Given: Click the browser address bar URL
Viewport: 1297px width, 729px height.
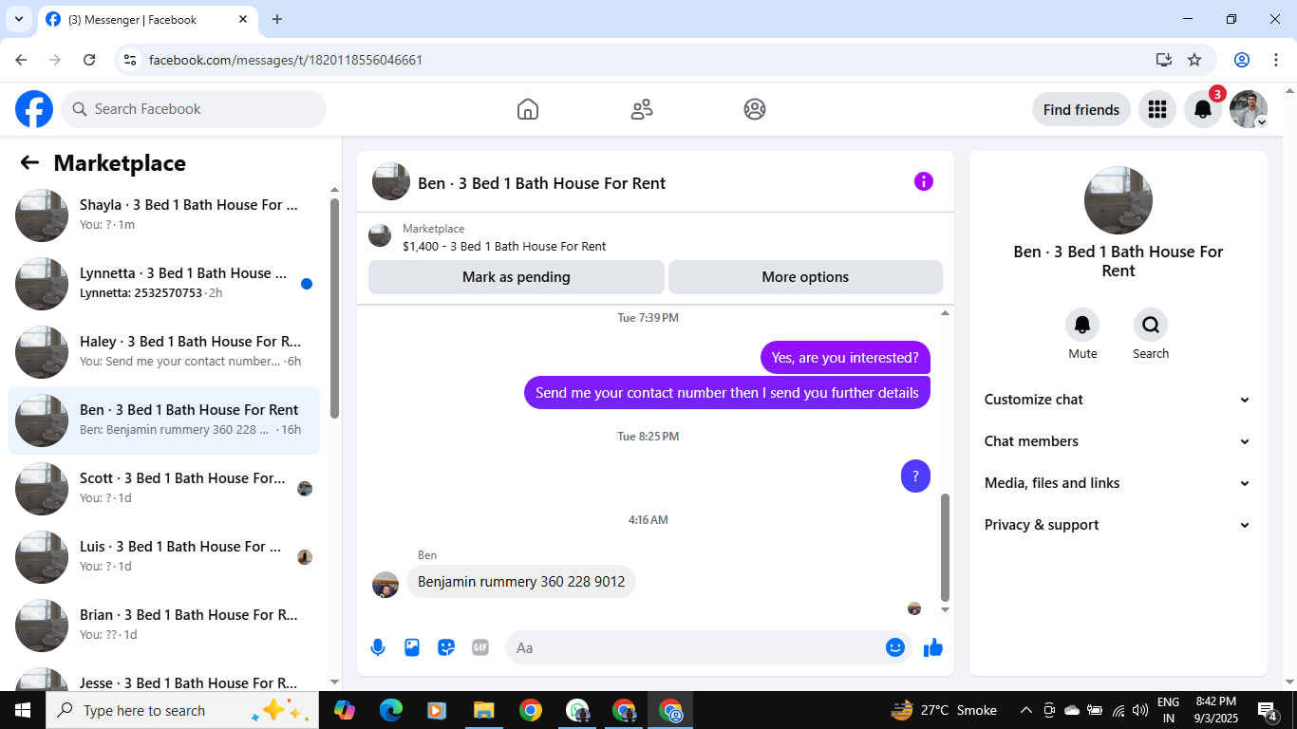Looking at the screenshot, I should click(x=286, y=60).
